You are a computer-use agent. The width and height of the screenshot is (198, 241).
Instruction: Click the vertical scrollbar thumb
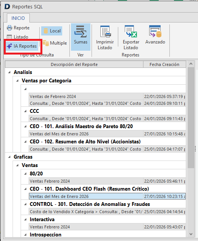(x=191, y=117)
